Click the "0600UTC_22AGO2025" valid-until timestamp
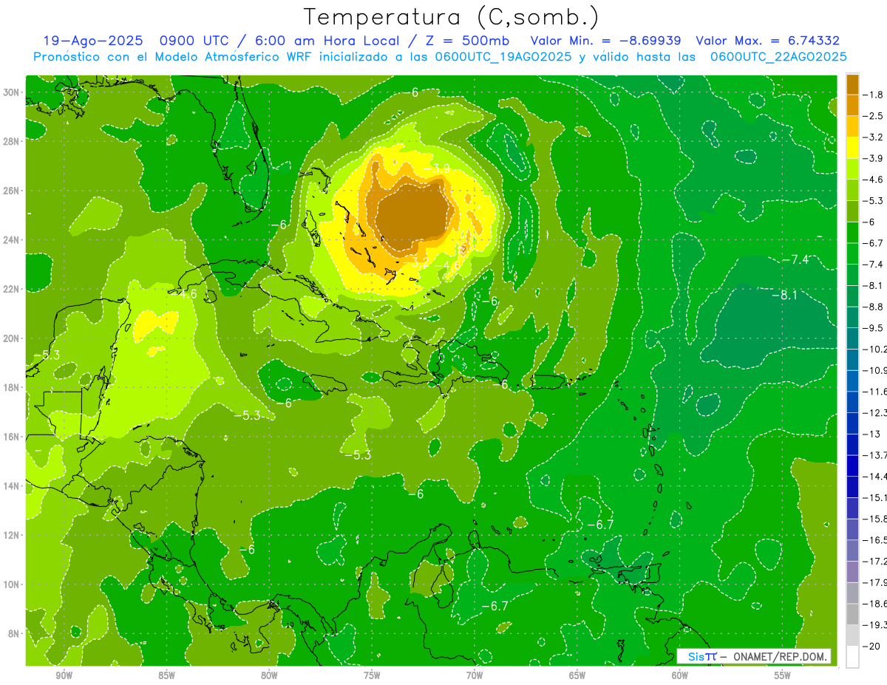This screenshot has height=685, width=887. pyautogui.click(x=778, y=57)
